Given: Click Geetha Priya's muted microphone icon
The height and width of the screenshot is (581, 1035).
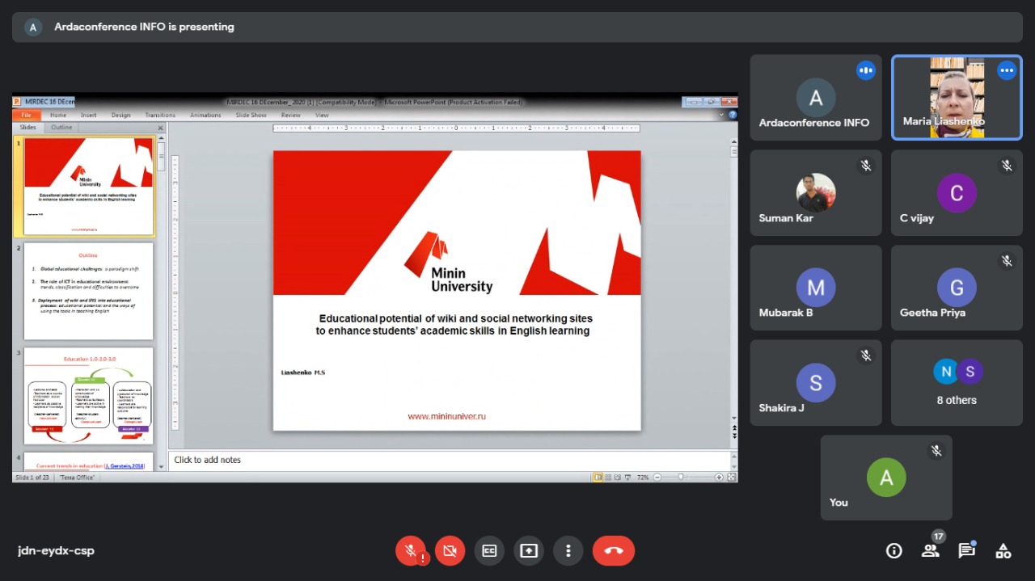Looking at the screenshot, I should point(1007,261).
